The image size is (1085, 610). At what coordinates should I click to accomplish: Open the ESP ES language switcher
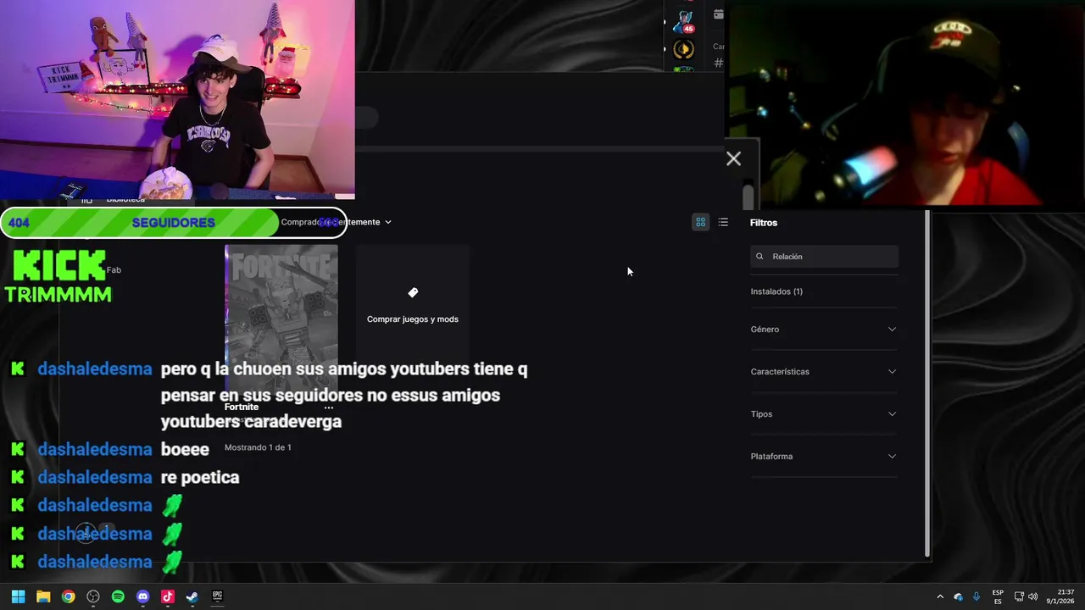click(x=998, y=596)
